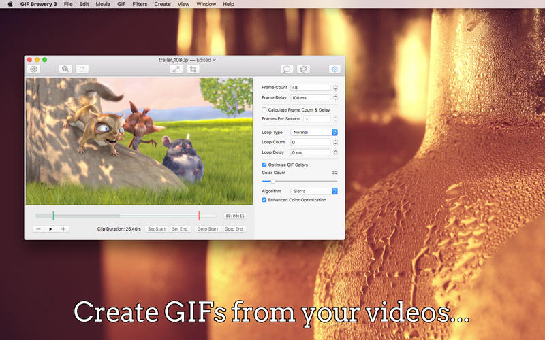Click the red end marker on timeline

199,216
